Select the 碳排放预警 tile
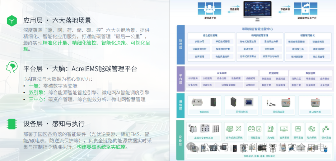 [x=297, y=57]
